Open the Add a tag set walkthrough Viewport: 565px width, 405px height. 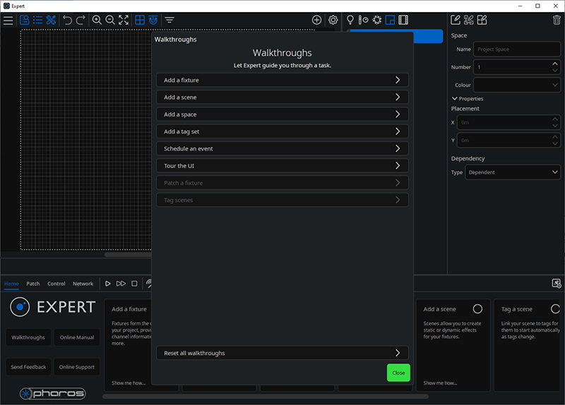click(282, 131)
